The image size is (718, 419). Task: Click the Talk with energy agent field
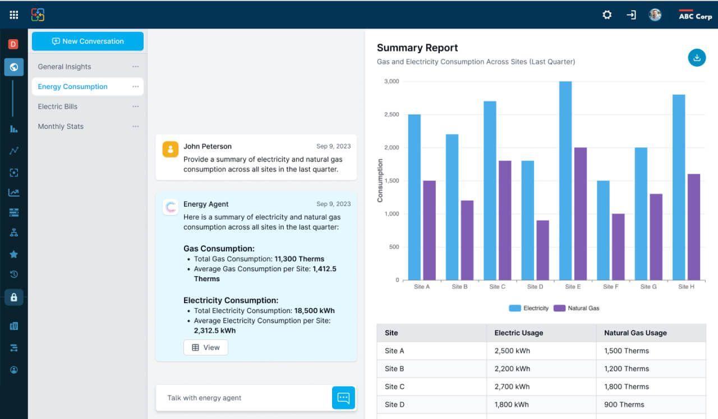(x=244, y=398)
